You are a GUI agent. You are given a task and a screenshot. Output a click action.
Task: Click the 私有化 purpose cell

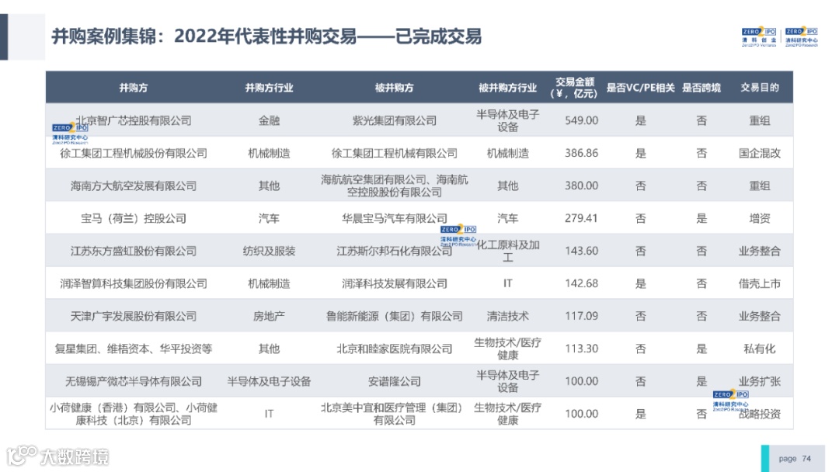[759, 349]
